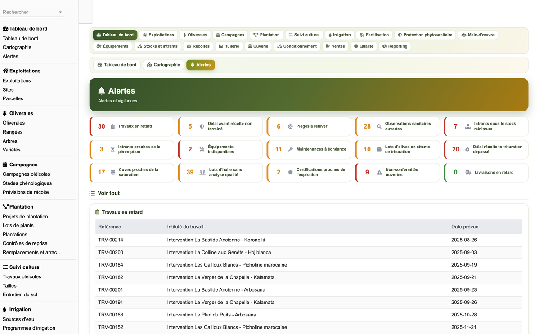Go to Rangées in sidebar

[x=13, y=132]
